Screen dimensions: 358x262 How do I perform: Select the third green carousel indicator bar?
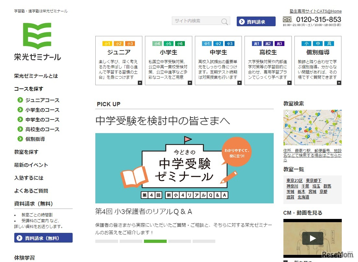coord(155,241)
